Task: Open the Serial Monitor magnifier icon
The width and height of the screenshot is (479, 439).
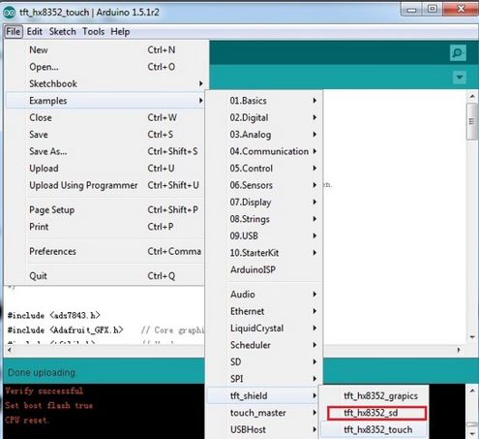Action: (x=458, y=52)
